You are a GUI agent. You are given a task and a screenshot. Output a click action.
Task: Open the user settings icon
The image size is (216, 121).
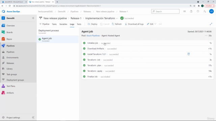[205, 11]
